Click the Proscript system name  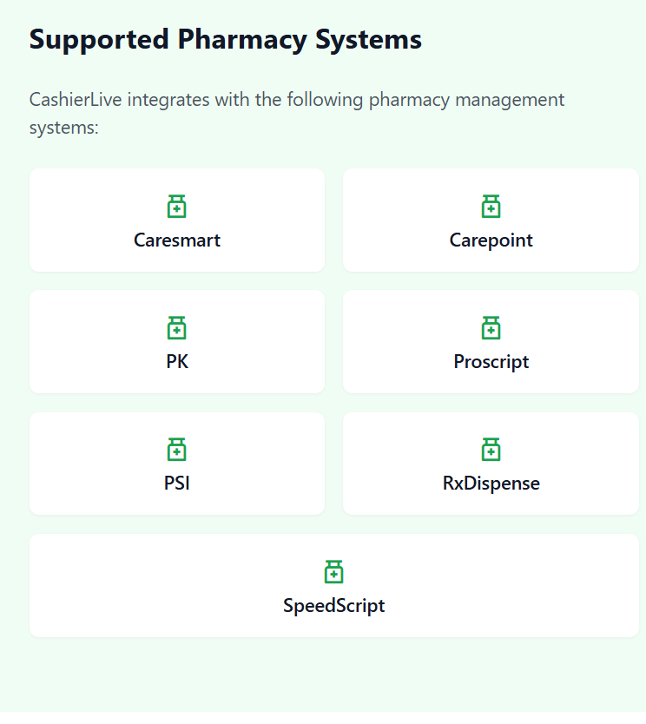point(491,362)
